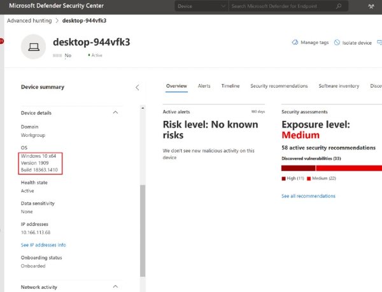The height and width of the screenshot is (292, 382).
Task: Open See IP addresses info link
Action: (x=43, y=245)
